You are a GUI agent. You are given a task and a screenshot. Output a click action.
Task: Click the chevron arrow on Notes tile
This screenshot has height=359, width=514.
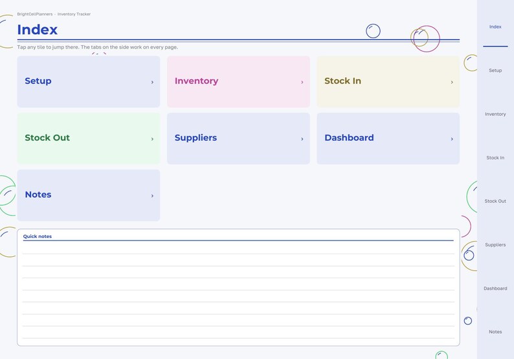coord(152,196)
